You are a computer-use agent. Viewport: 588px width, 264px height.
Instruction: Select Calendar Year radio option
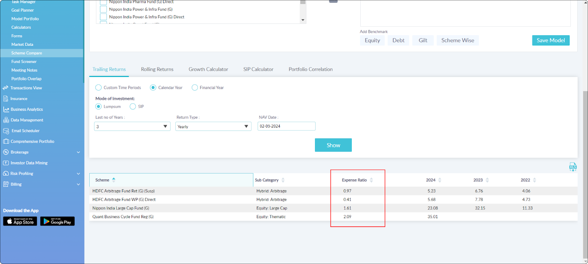point(153,88)
